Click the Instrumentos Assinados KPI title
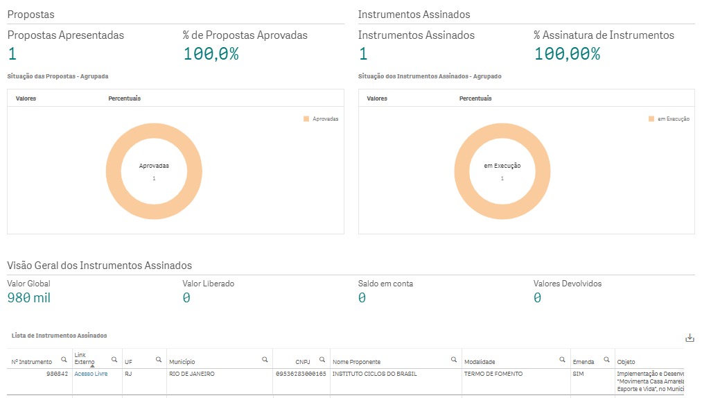The image size is (702, 398). [x=416, y=35]
